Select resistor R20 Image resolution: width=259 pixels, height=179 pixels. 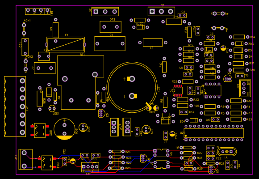(x=117, y=163)
